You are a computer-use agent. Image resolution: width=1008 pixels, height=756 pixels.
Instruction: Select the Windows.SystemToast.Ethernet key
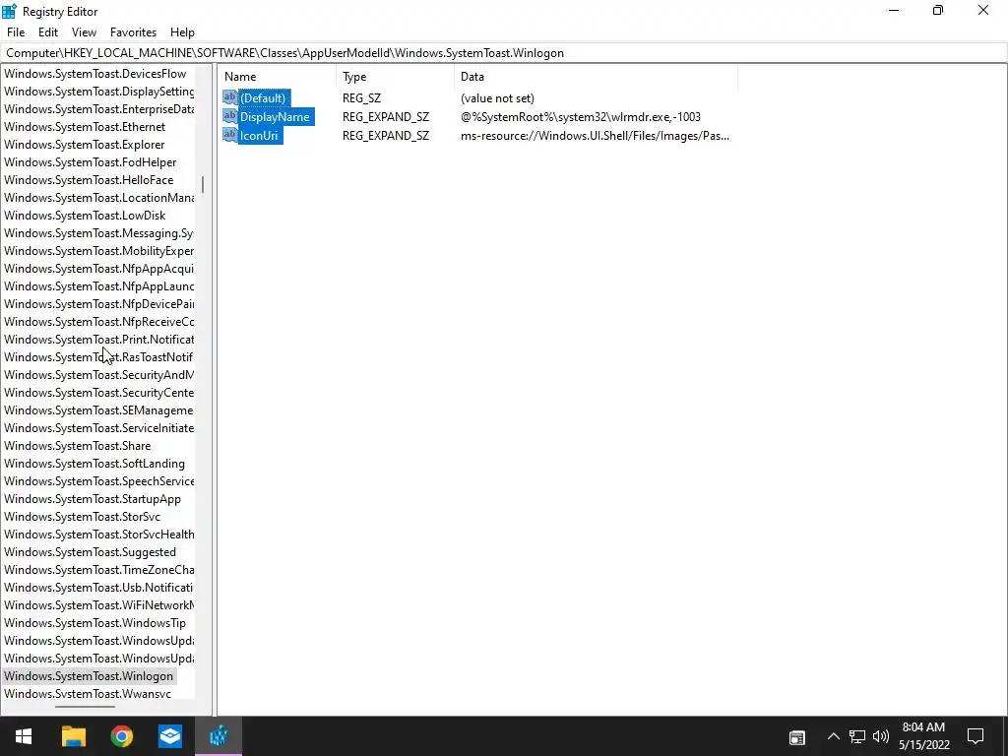pyautogui.click(x=85, y=127)
